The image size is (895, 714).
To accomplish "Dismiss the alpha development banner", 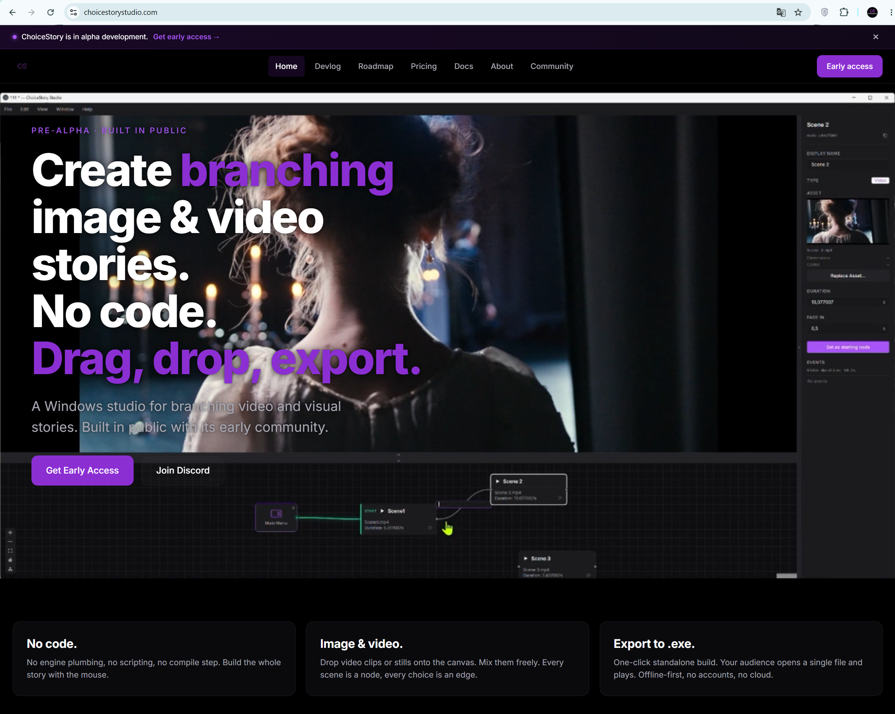I will tap(876, 37).
